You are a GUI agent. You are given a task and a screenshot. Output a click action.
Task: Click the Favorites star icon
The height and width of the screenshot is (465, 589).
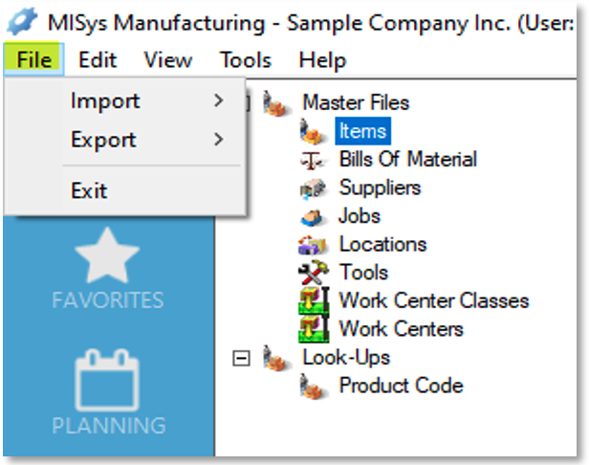pos(107,255)
